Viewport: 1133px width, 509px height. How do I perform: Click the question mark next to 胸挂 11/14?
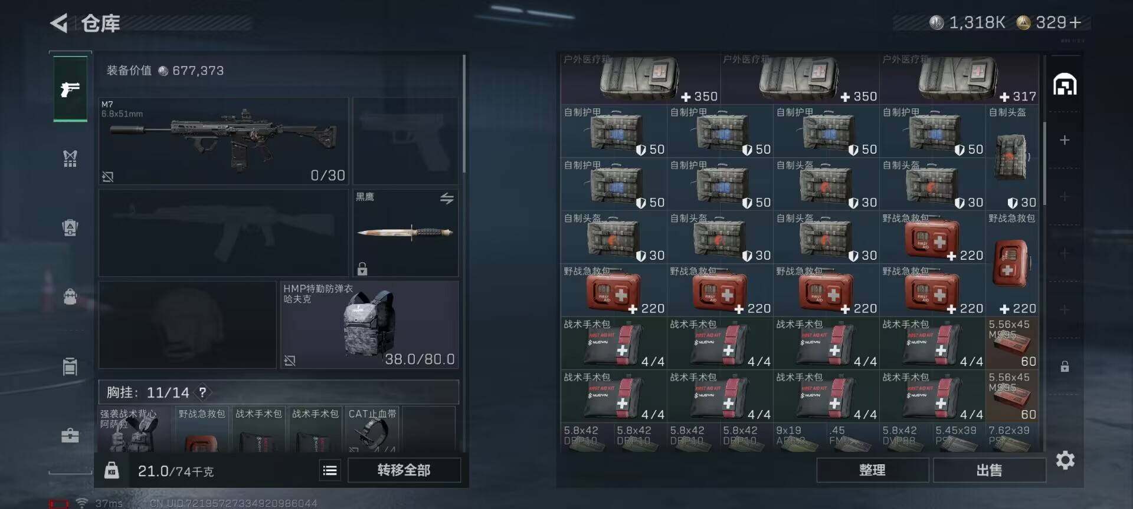(202, 392)
